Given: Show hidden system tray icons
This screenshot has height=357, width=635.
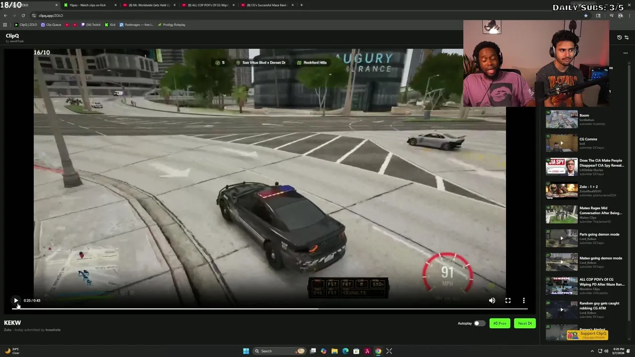Looking at the screenshot, I should coord(591,351).
